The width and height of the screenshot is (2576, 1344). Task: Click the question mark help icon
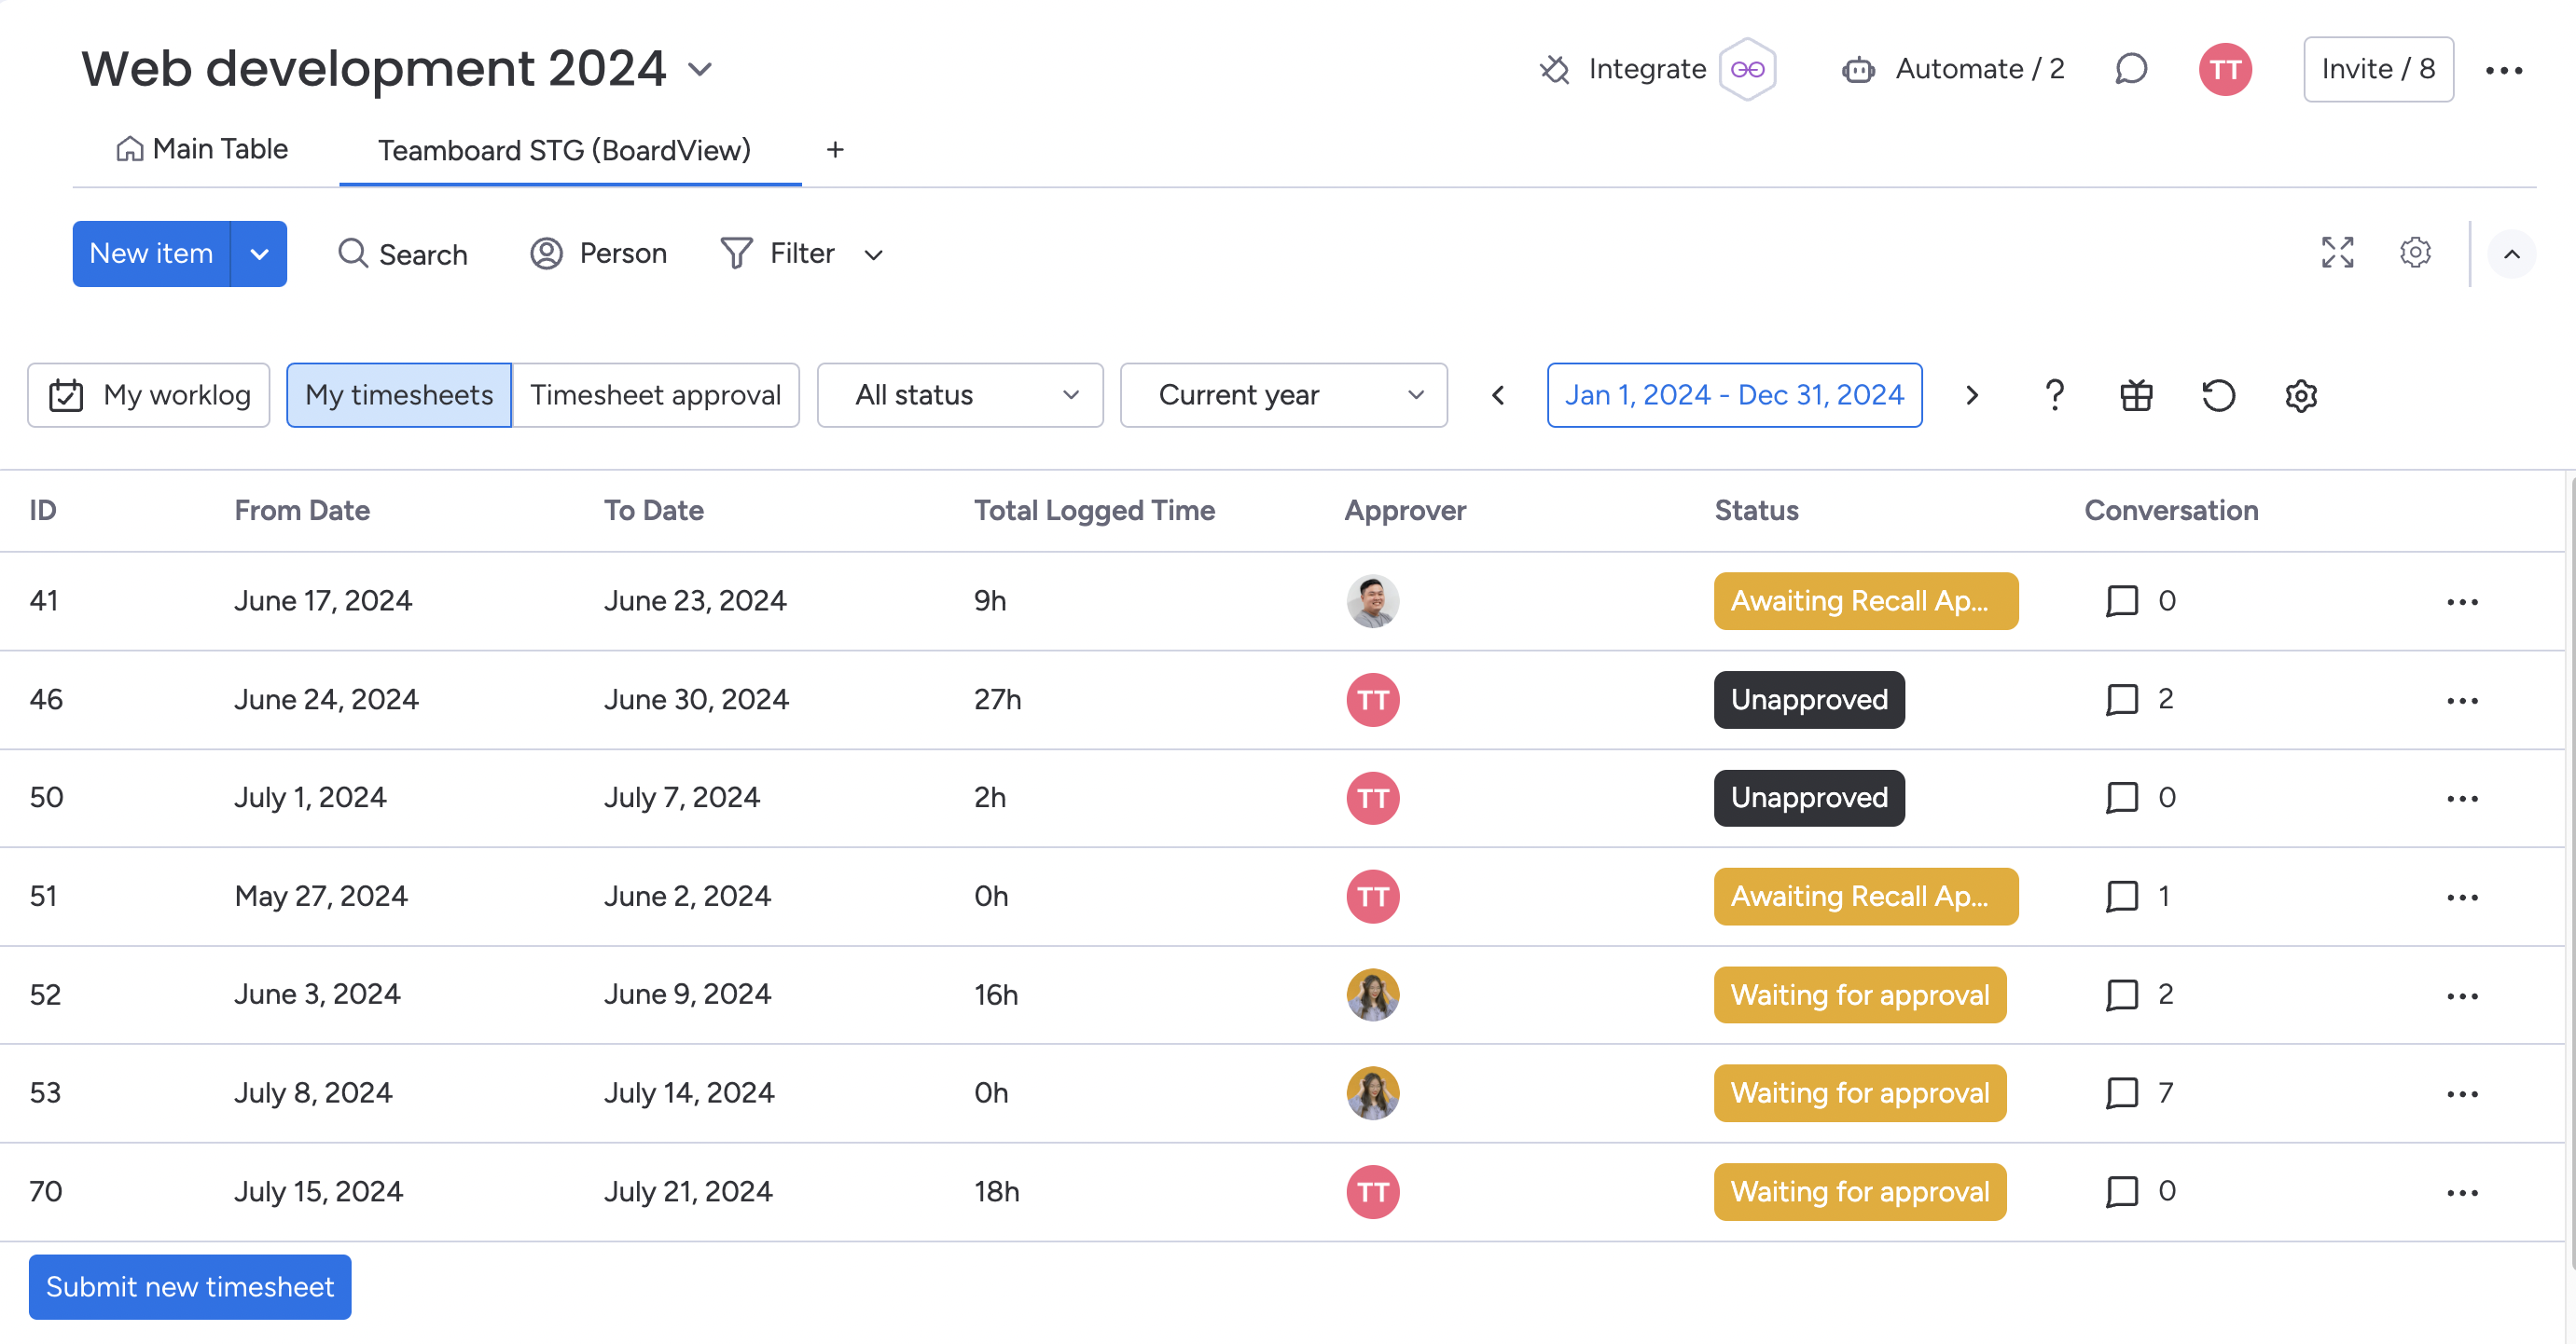click(2054, 396)
